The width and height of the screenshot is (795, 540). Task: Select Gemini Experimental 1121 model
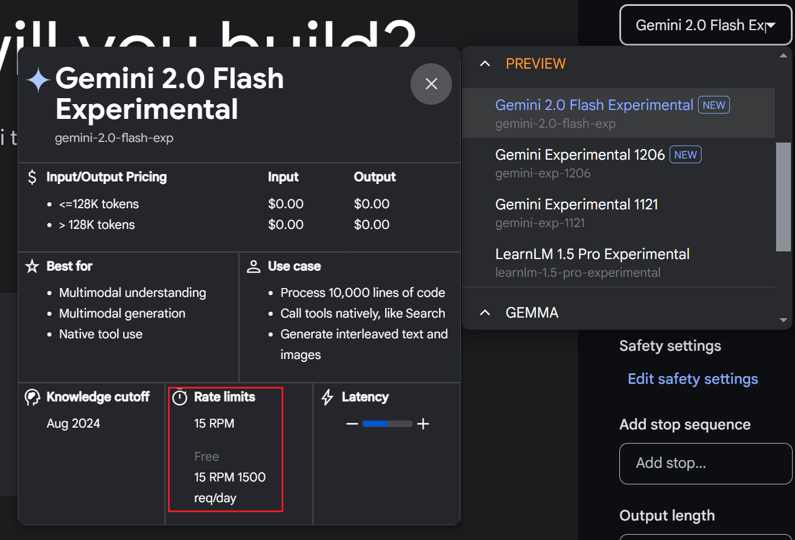point(618,212)
